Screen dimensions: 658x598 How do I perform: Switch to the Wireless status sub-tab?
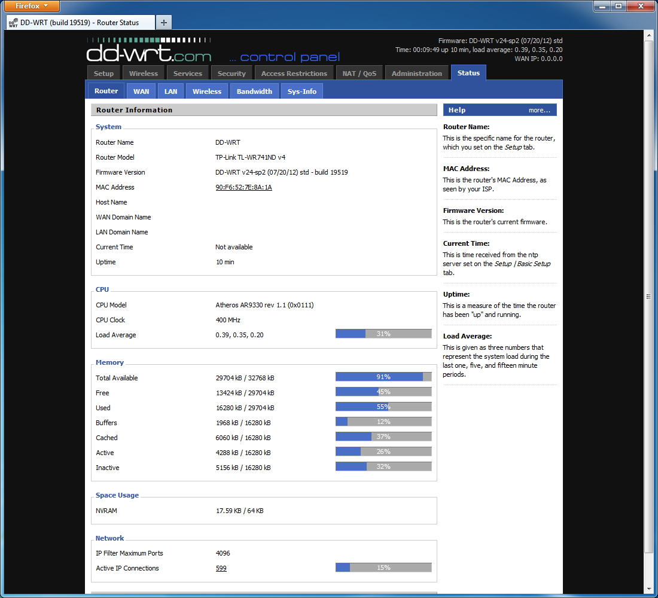[207, 91]
